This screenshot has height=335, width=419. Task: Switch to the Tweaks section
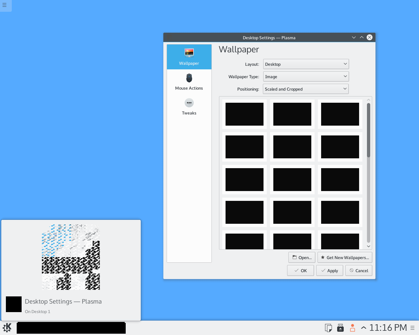(189, 107)
